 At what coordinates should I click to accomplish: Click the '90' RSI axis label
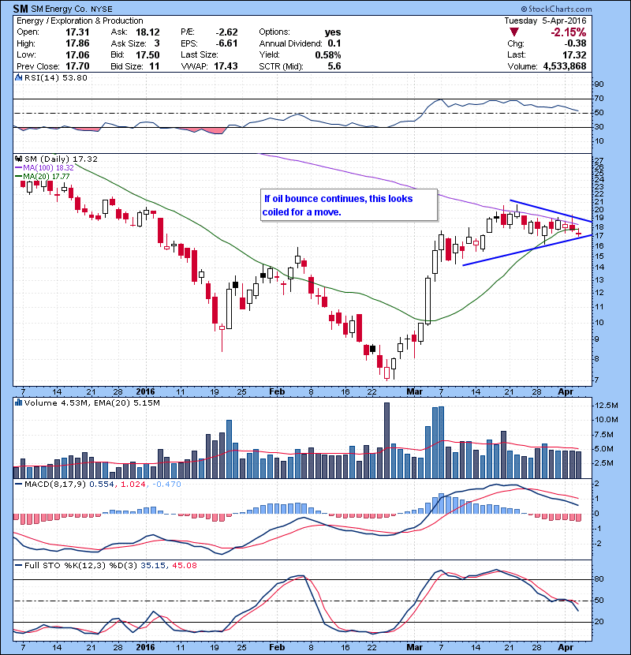tap(599, 84)
